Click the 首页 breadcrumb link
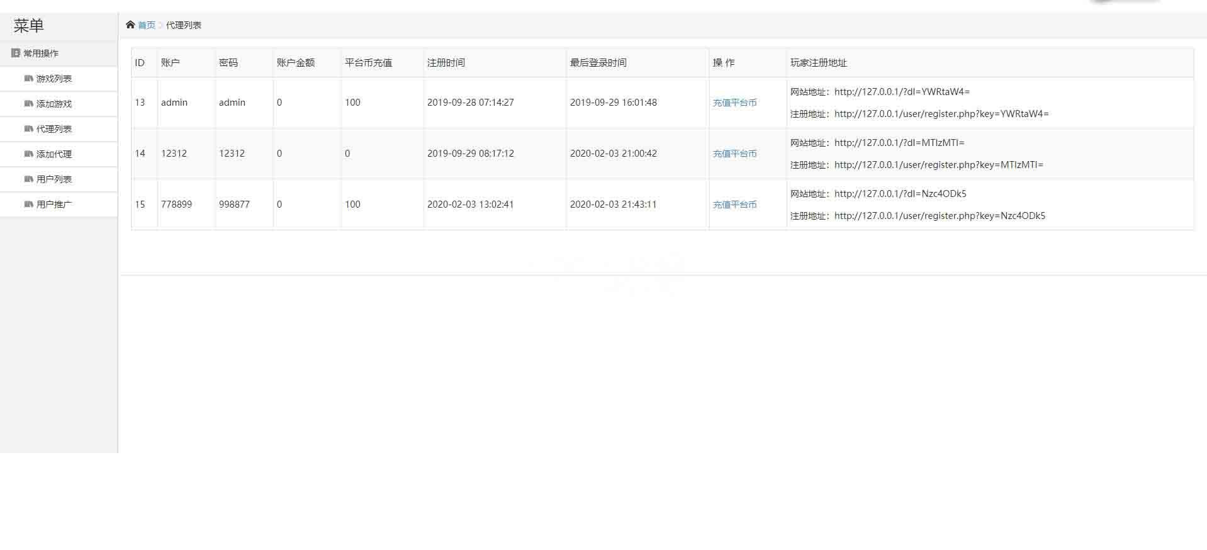Screen dimensions: 1207x550 pyautogui.click(x=147, y=25)
